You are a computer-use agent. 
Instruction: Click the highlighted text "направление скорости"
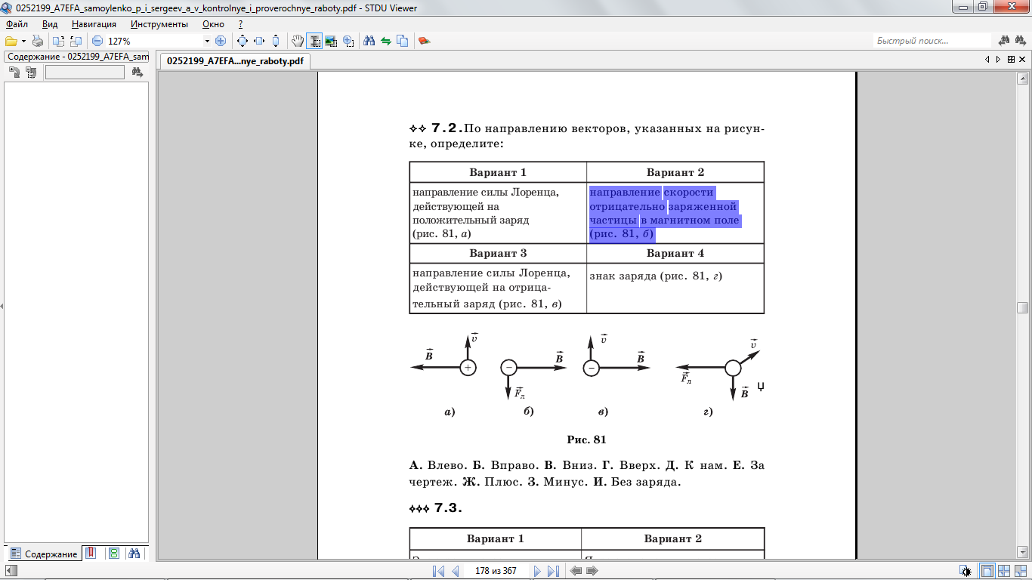(651, 192)
